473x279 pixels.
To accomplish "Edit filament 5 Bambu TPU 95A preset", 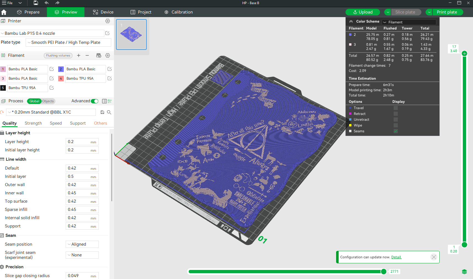I will coord(52,88).
